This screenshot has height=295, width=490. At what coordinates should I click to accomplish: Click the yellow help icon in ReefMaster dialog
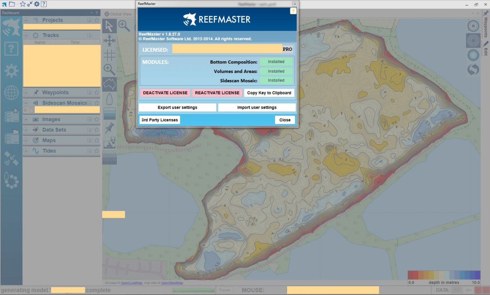click(293, 11)
